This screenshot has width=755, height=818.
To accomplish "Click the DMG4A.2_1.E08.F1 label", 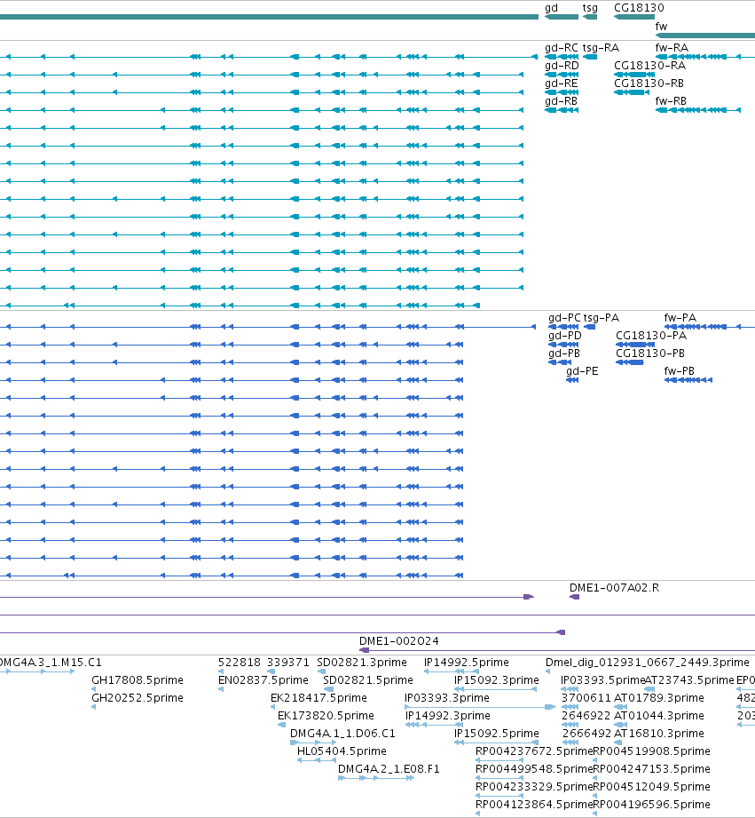I will coord(389,769).
